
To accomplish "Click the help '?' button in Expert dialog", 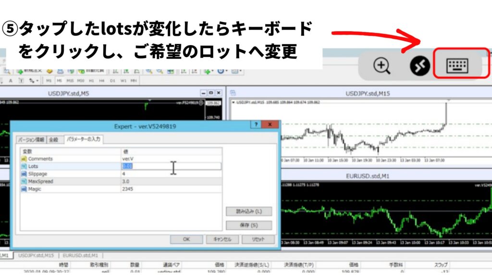I will [257, 125].
